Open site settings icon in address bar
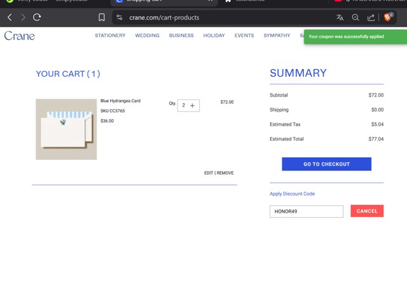Screen dimensions: 407x297 pos(120,17)
